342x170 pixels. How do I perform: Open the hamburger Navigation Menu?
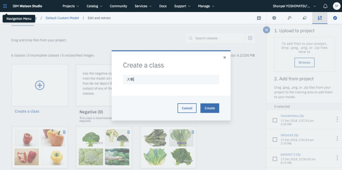point(5,6)
